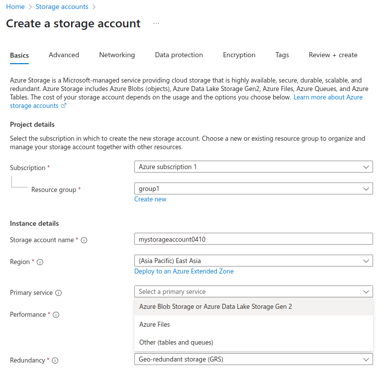Viewport: 389px width, 368px height.
Task: Switch to the Advanced tab
Action: 64,55
